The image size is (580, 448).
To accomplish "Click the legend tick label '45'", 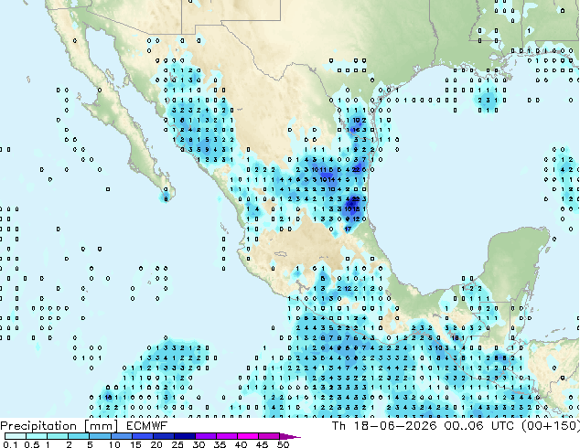I will 262,444.
